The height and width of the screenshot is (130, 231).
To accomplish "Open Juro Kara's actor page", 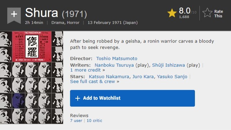I will (x=143, y=76).
